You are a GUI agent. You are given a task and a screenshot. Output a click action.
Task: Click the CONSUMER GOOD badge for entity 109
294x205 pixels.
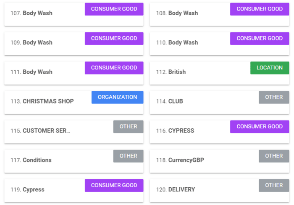point(114,39)
